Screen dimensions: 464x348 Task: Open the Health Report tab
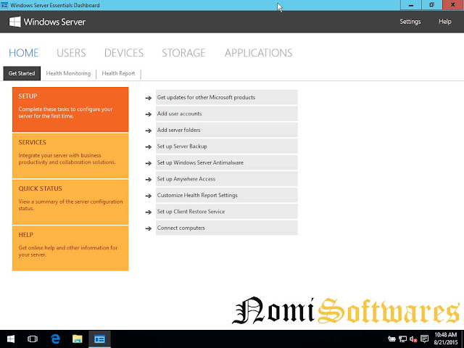pos(118,73)
